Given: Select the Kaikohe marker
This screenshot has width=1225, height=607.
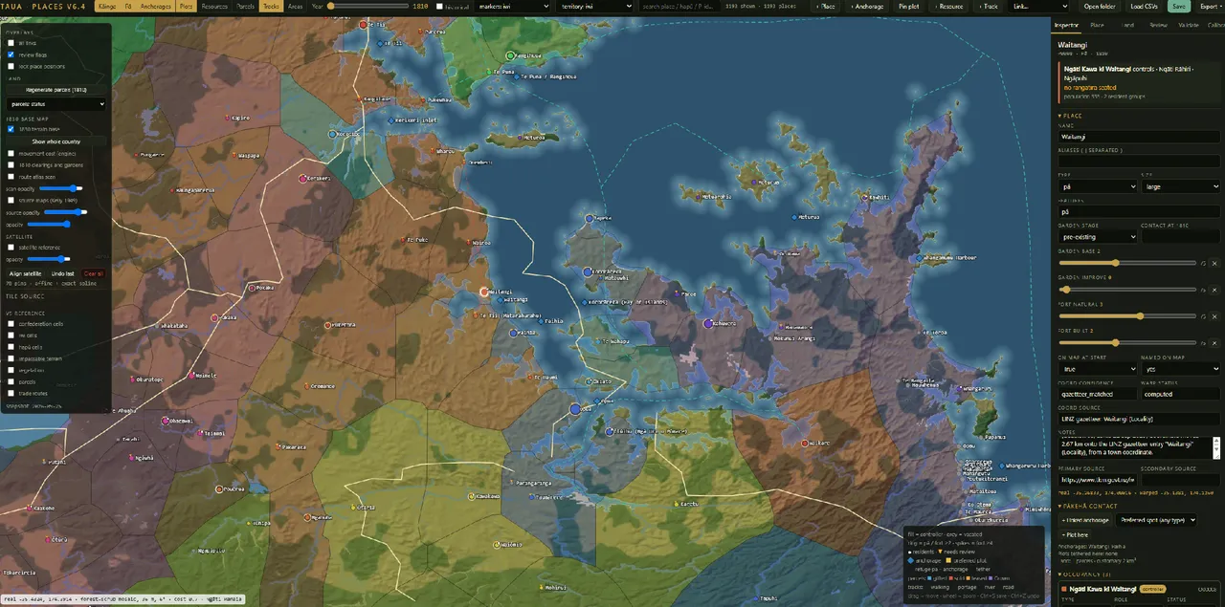Looking at the screenshot, I should click(31, 508).
